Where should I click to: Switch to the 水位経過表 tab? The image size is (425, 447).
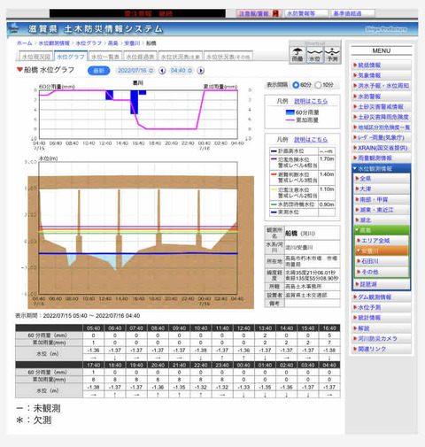pyautogui.click(x=140, y=57)
